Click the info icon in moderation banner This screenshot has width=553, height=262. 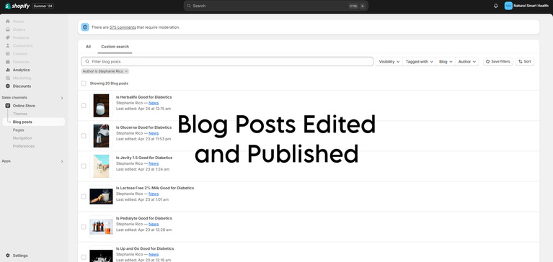85,27
